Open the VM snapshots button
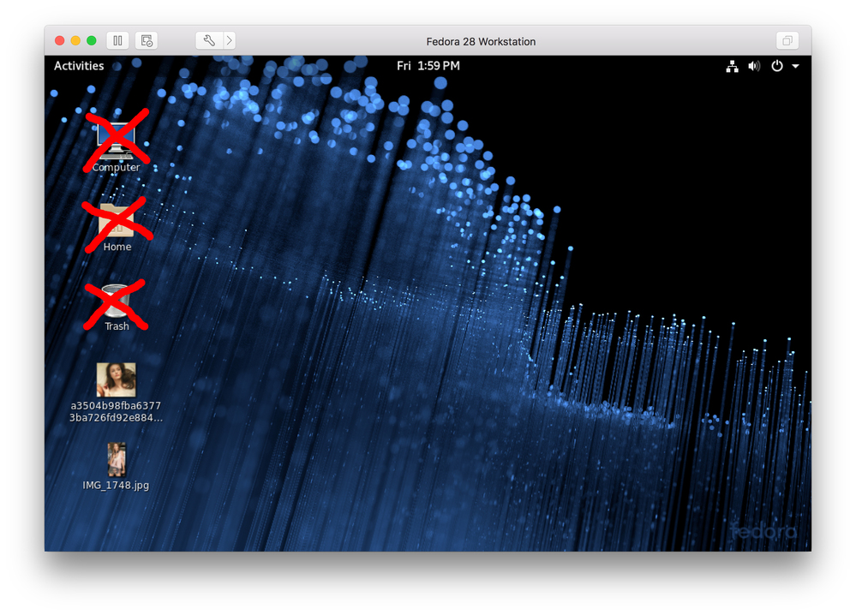The width and height of the screenshot is (856, 615). coord(147,40)
